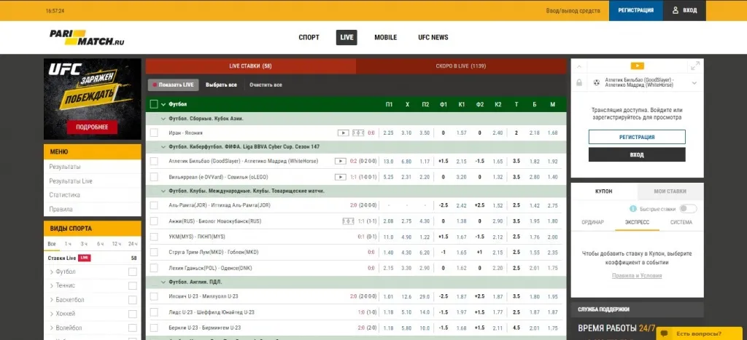Open video stream icon for Иран - Япония
This screenshot has height=340, width=747.
343,133
